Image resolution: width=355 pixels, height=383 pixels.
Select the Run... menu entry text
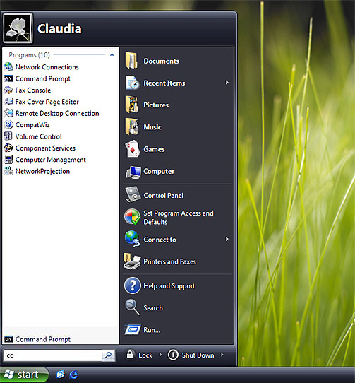click(x=152, y=330)
